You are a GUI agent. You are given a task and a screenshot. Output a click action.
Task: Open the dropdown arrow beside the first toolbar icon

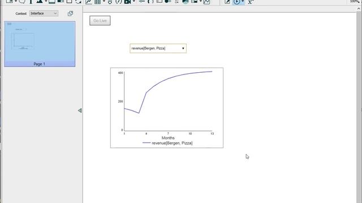(x=16, y=2)
